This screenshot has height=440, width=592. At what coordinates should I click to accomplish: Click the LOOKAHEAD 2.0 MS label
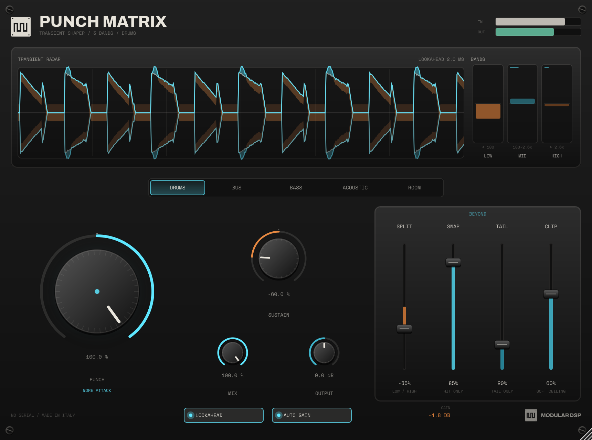tap(441, 59)
